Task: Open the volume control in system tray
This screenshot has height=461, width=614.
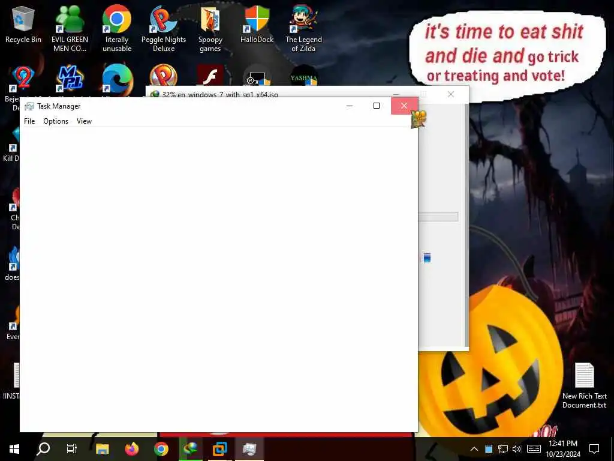Action: [517, 449]
